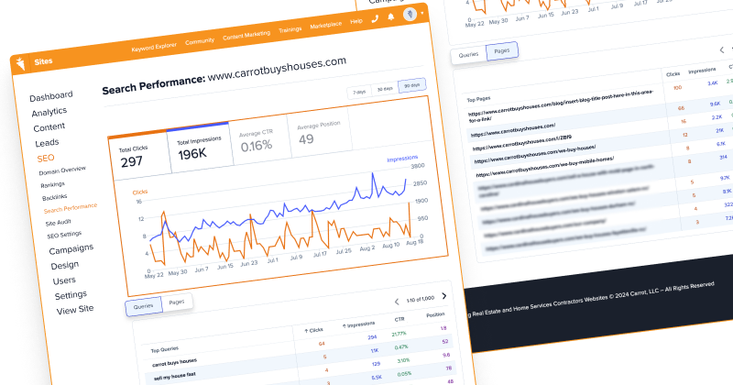Click the 1-10 of 1,000 pagination label

pyautogui.click(x=421, y=299)
